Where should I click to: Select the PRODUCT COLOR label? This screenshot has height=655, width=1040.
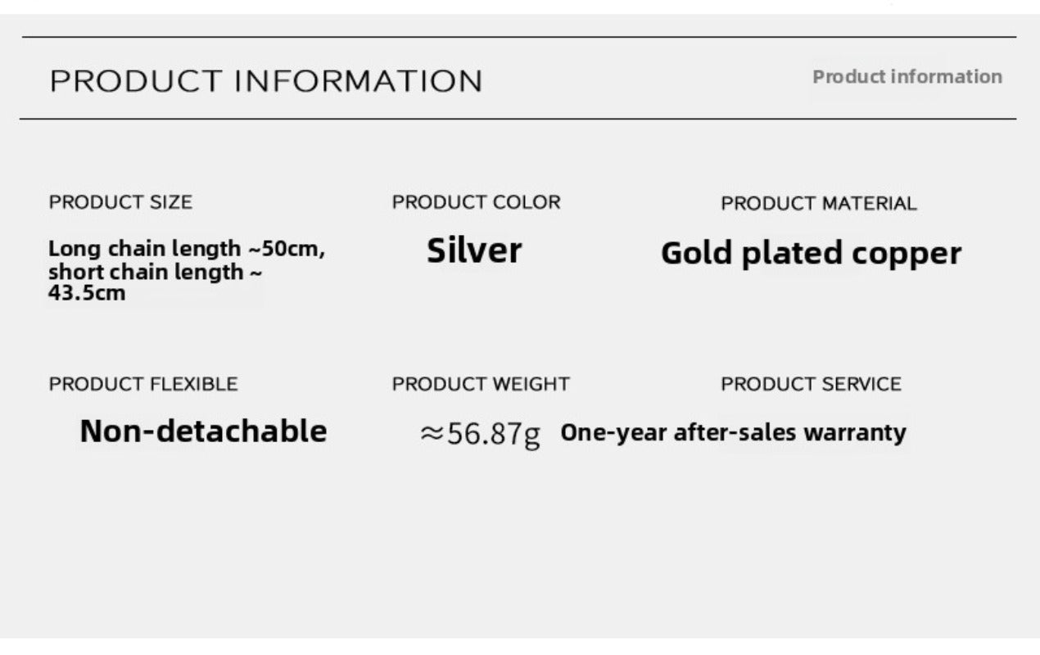pos(476,202)
